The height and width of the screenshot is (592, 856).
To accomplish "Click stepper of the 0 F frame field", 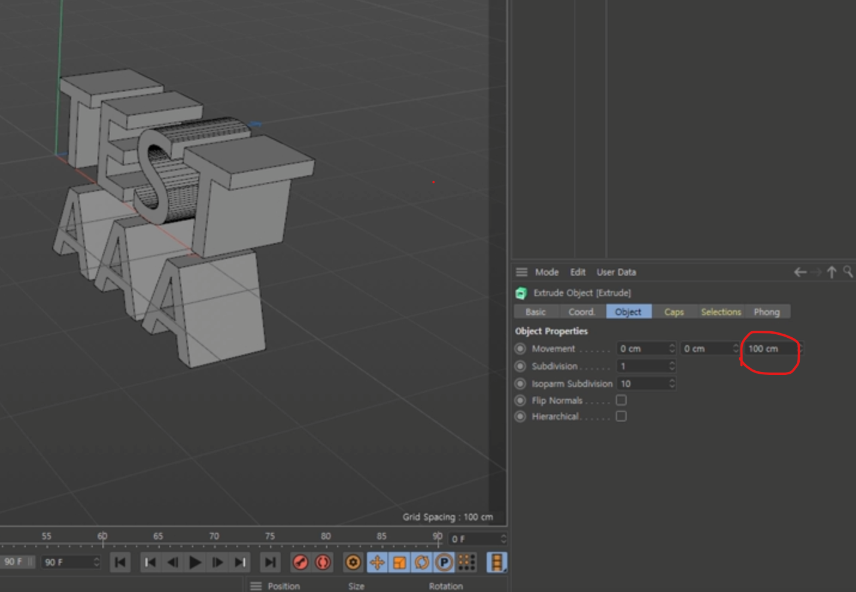I will 503,539.
